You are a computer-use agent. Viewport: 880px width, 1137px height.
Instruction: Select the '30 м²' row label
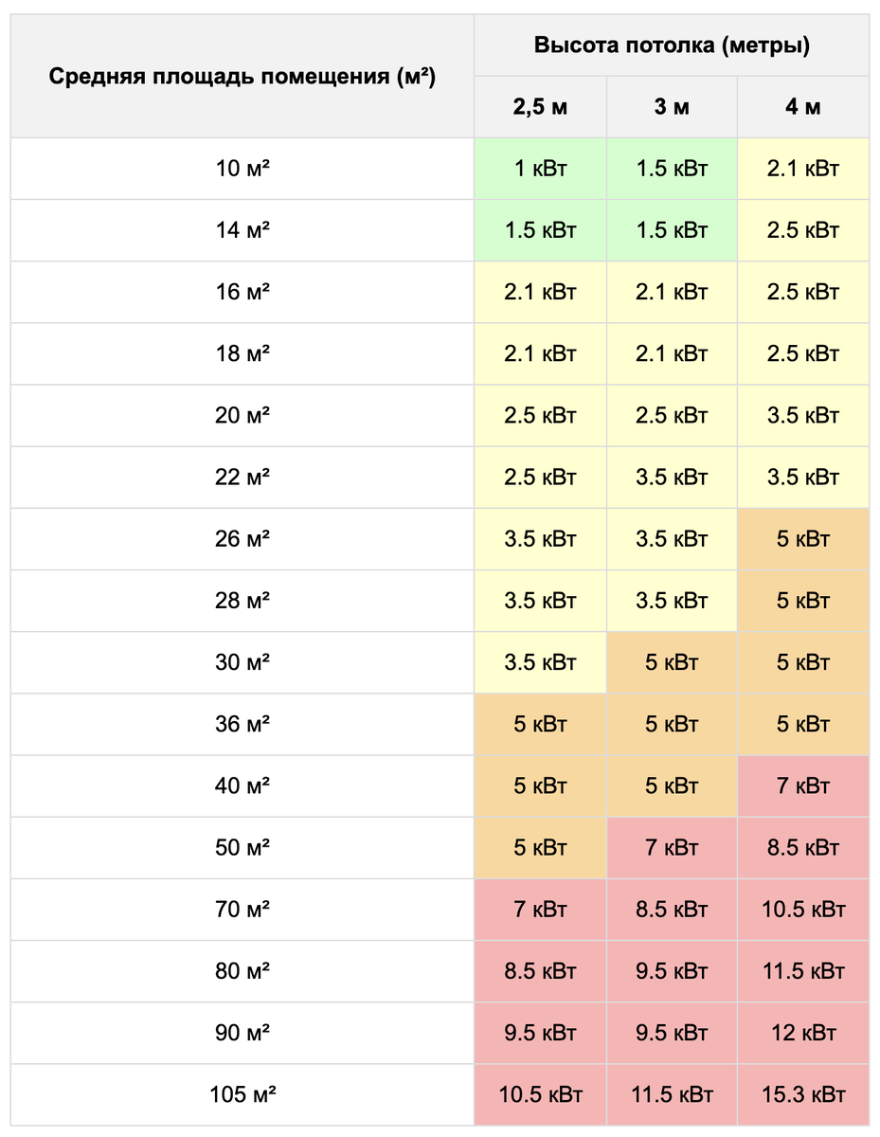tap(242, 663)
